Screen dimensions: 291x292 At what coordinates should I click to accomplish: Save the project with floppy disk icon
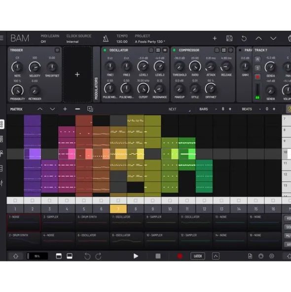[x=229, y=39]
